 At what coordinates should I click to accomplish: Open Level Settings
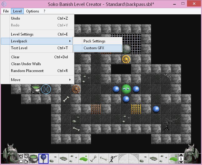pos(37,34)
